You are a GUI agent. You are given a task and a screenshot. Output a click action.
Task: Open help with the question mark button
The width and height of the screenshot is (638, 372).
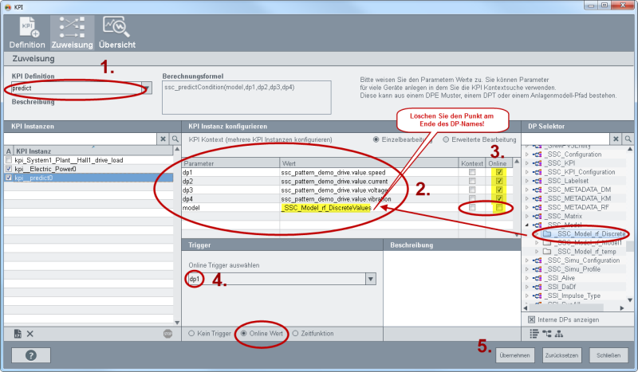(31, 355)
